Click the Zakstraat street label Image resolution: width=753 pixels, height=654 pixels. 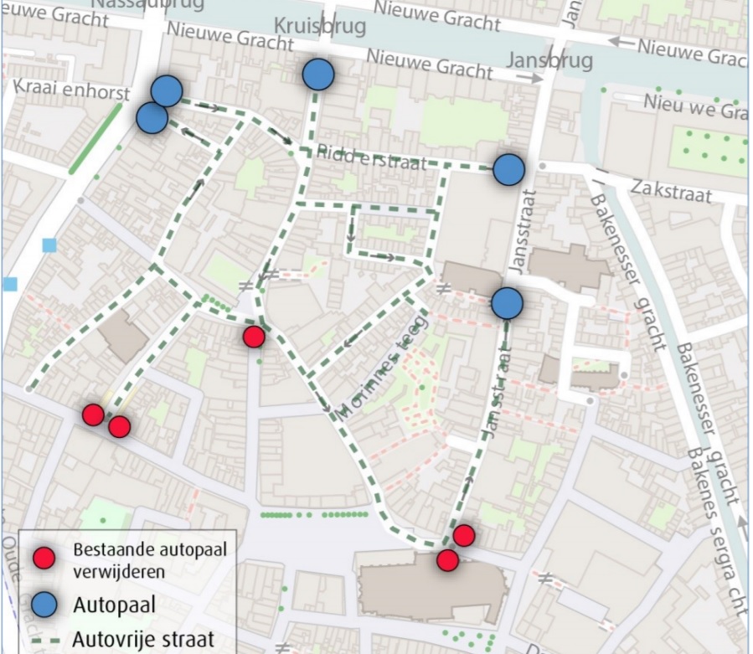(671, 190)
